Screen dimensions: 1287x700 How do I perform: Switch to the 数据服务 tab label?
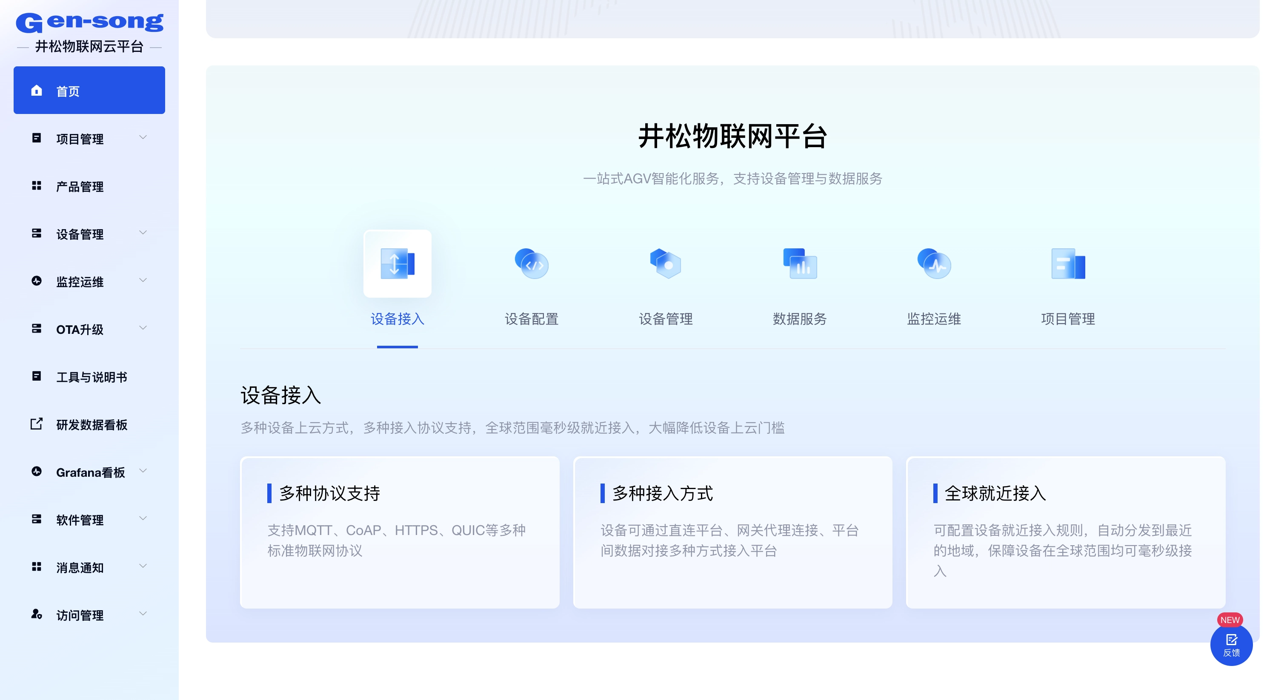coord(799,319)
